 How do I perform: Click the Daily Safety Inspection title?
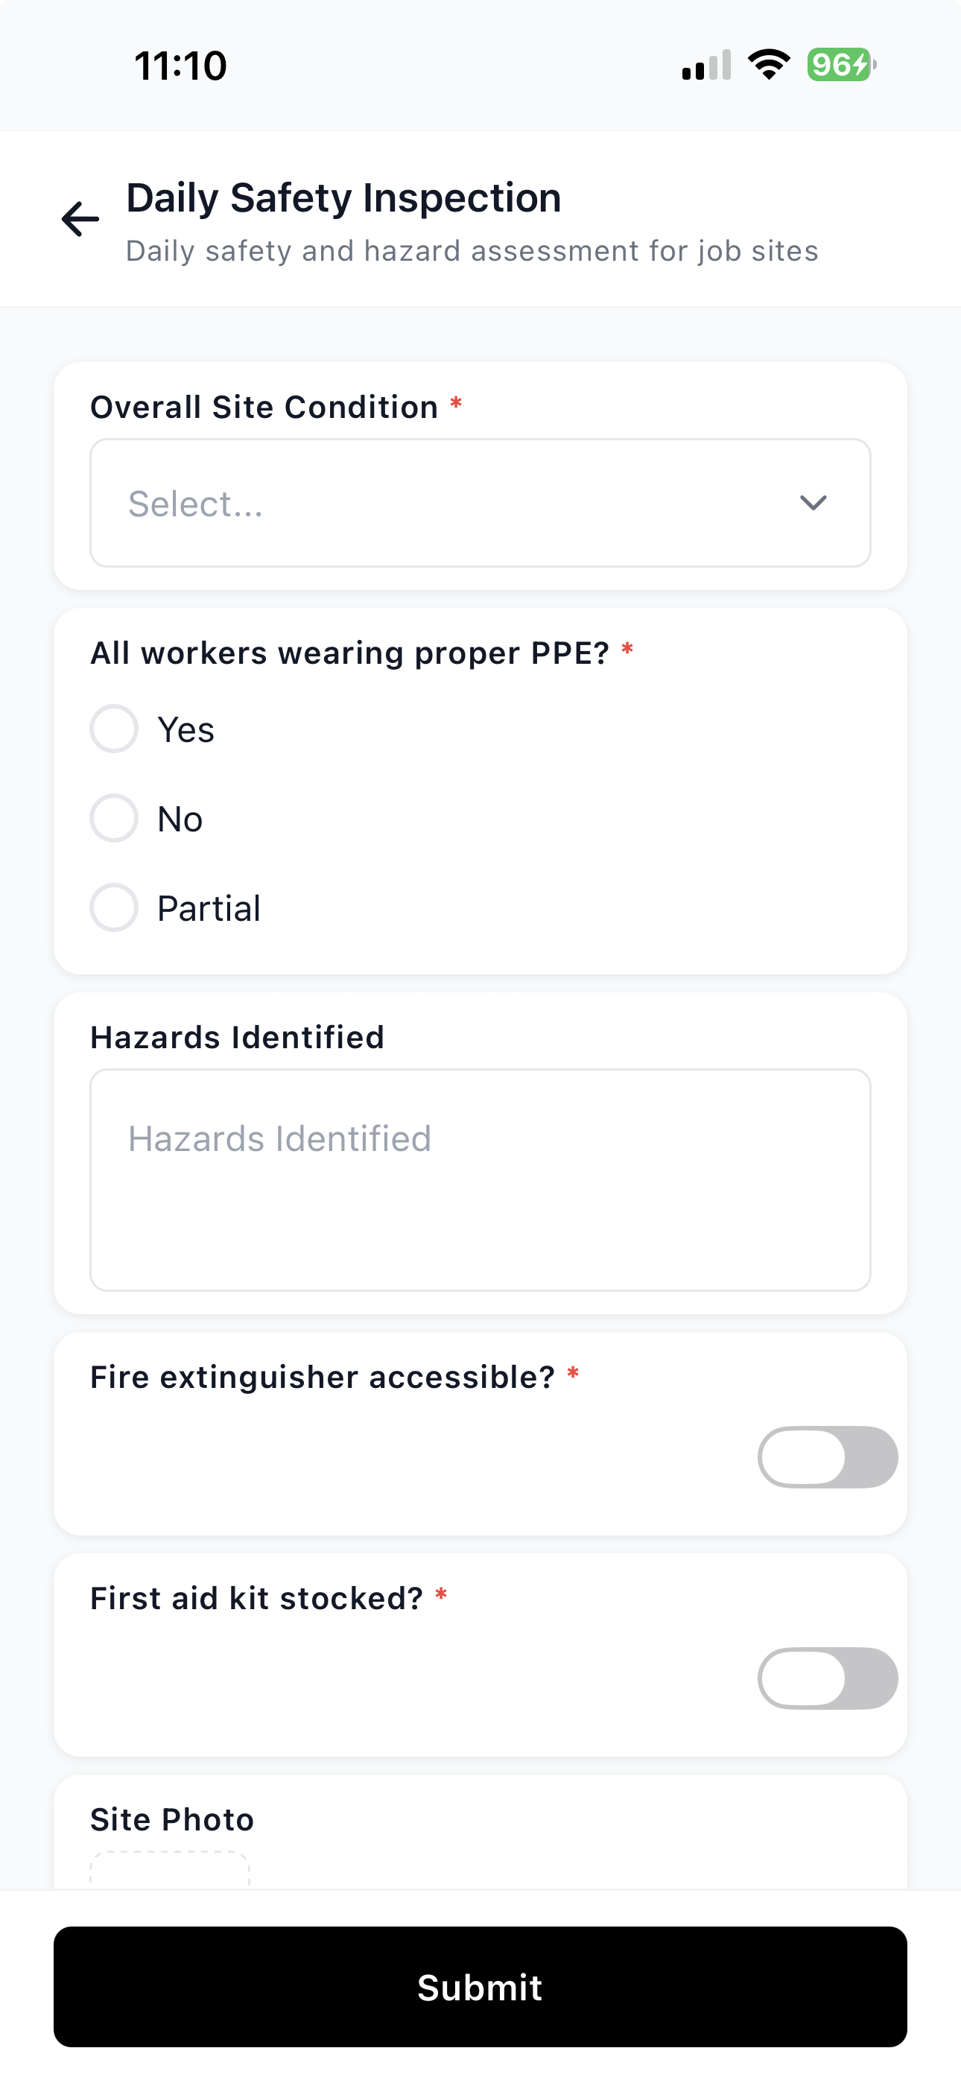pos(343,198)
